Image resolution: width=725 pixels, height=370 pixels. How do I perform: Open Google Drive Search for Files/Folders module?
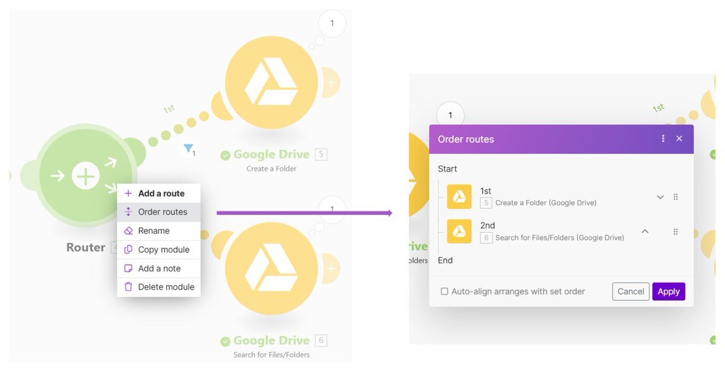271,268
